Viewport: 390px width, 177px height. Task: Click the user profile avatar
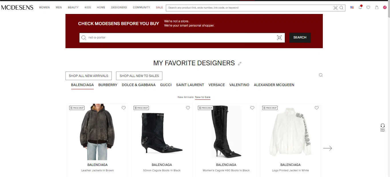point(385,7)
